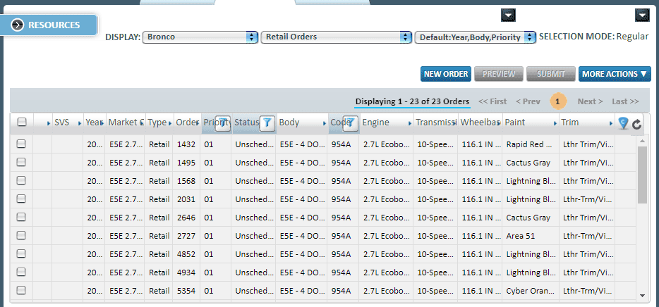The image size is (659, 307).
Task: Click Unsched... status in order 4852 row
Action: click(x=254, y=254)
